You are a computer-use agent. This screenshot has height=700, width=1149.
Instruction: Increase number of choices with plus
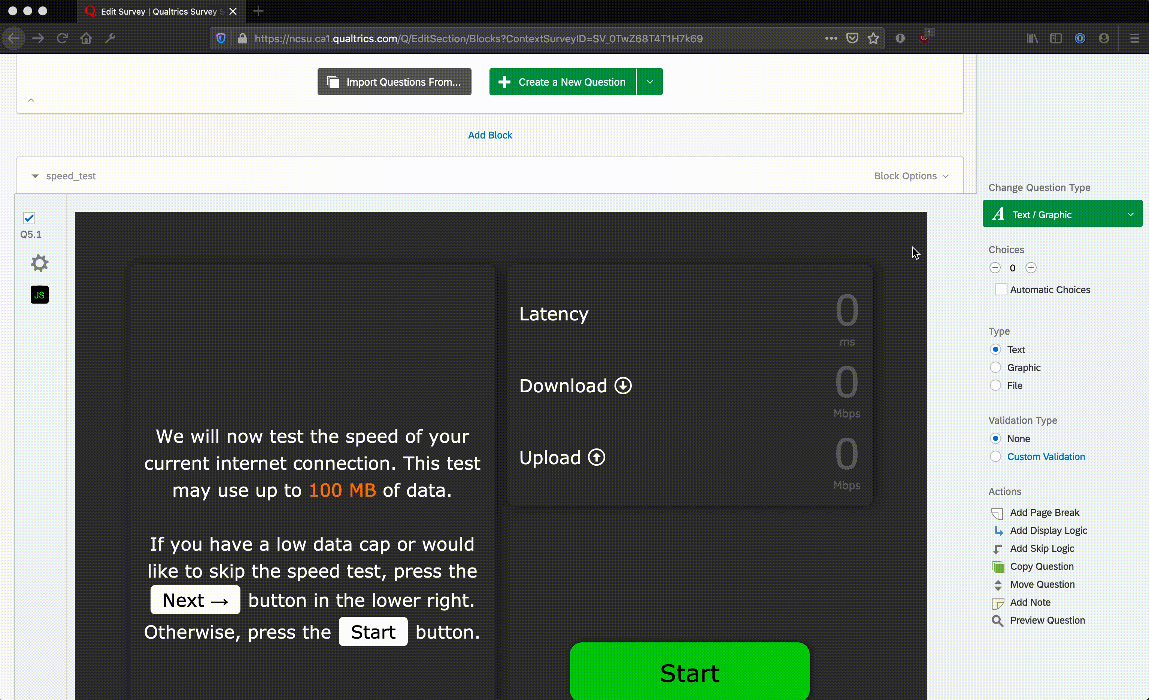(x=1031, y=268)
